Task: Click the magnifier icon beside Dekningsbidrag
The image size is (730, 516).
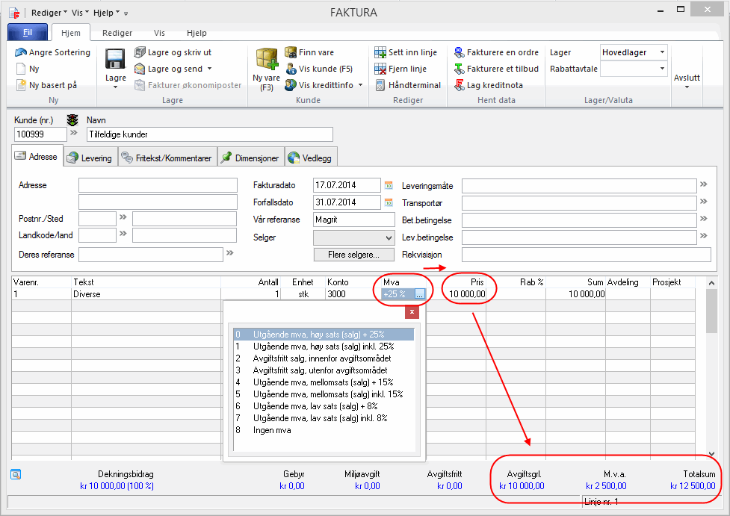Action: click(16, 473)
